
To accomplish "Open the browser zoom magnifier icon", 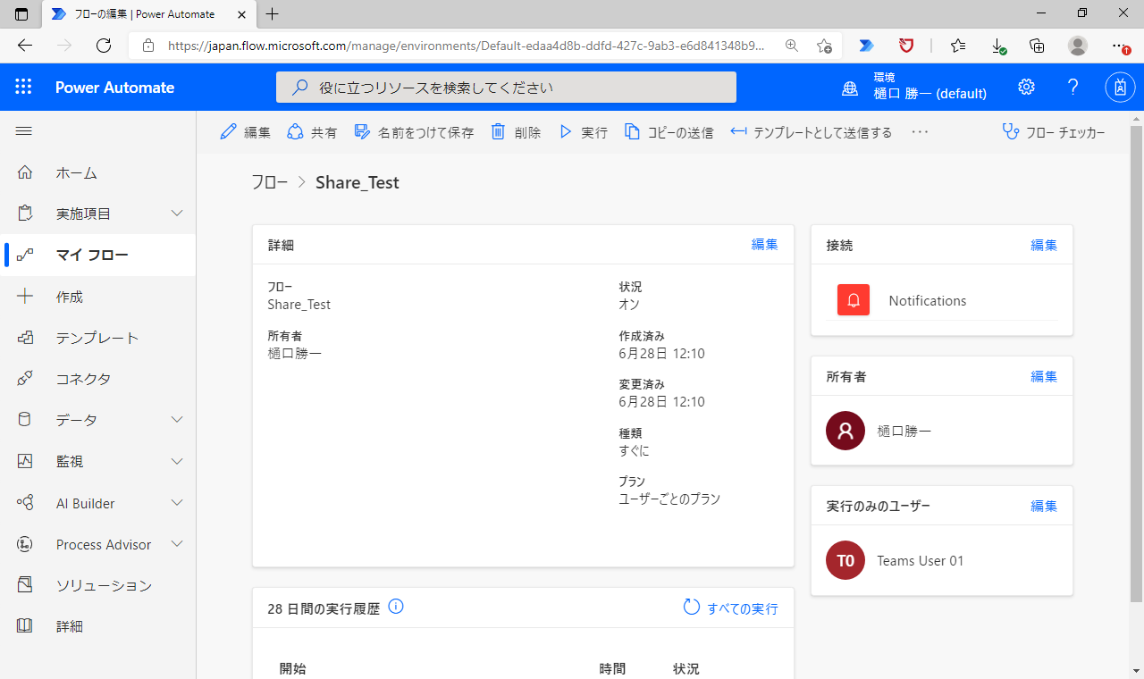I will (x=791, y=46).
